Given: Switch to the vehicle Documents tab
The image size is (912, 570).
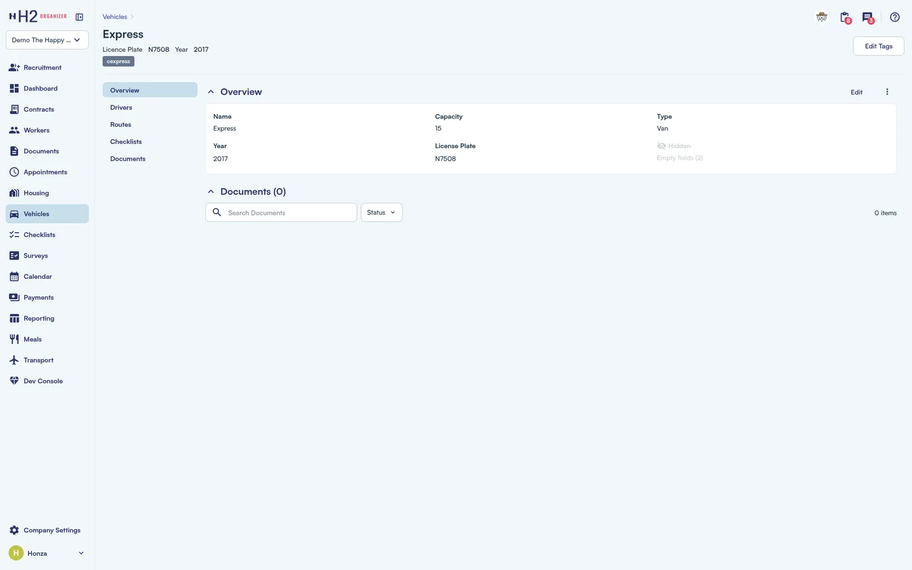Looking at the screenshot, I should click(150, 158).
